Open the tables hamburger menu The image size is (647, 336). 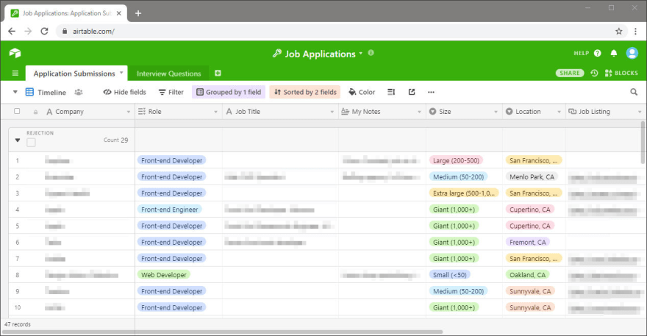pyautogui.click(x=15, y=73)
